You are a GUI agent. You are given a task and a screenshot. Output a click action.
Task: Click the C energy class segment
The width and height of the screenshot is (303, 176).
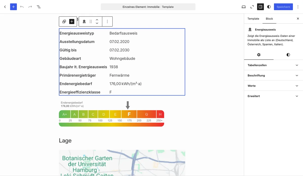pos(93,114)
